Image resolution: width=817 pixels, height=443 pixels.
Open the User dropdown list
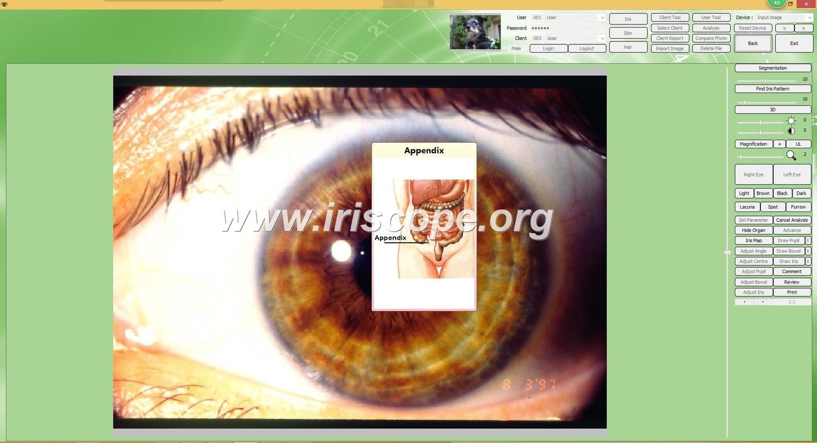coord(602,18)
